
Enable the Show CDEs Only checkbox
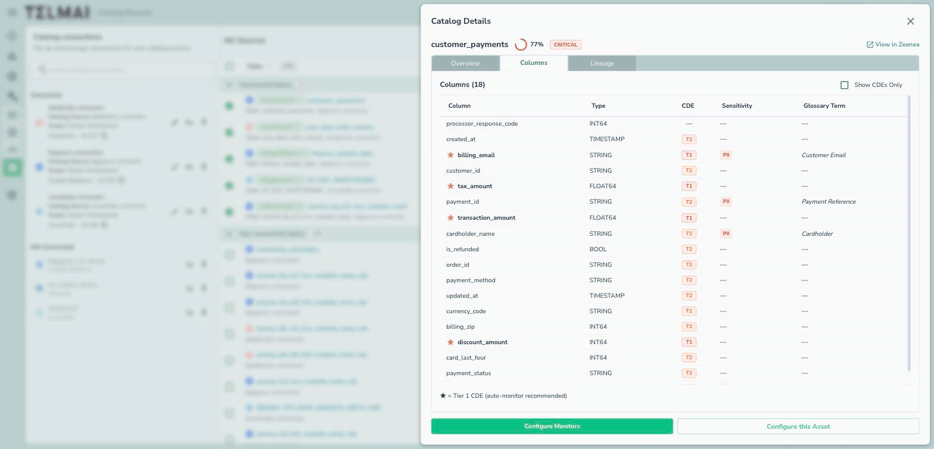(844, 85)
